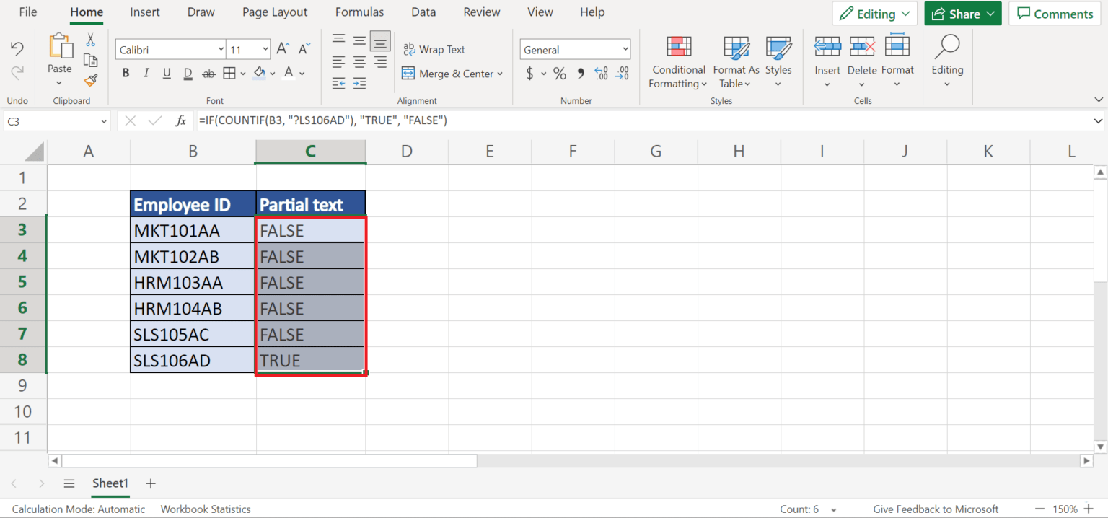Switch to the Review tab
The width and height of the screenshot is (1108, 518).
pyautogui.click(x=482, y=12)
